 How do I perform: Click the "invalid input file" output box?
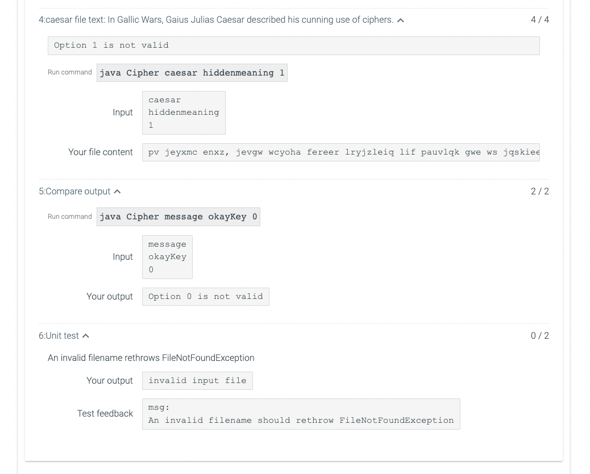pos(197,380)
